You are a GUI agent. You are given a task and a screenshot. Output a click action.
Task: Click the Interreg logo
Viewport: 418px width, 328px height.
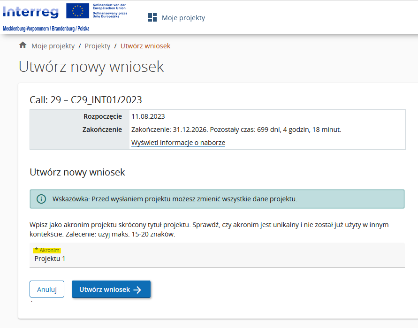click(31, 12)
